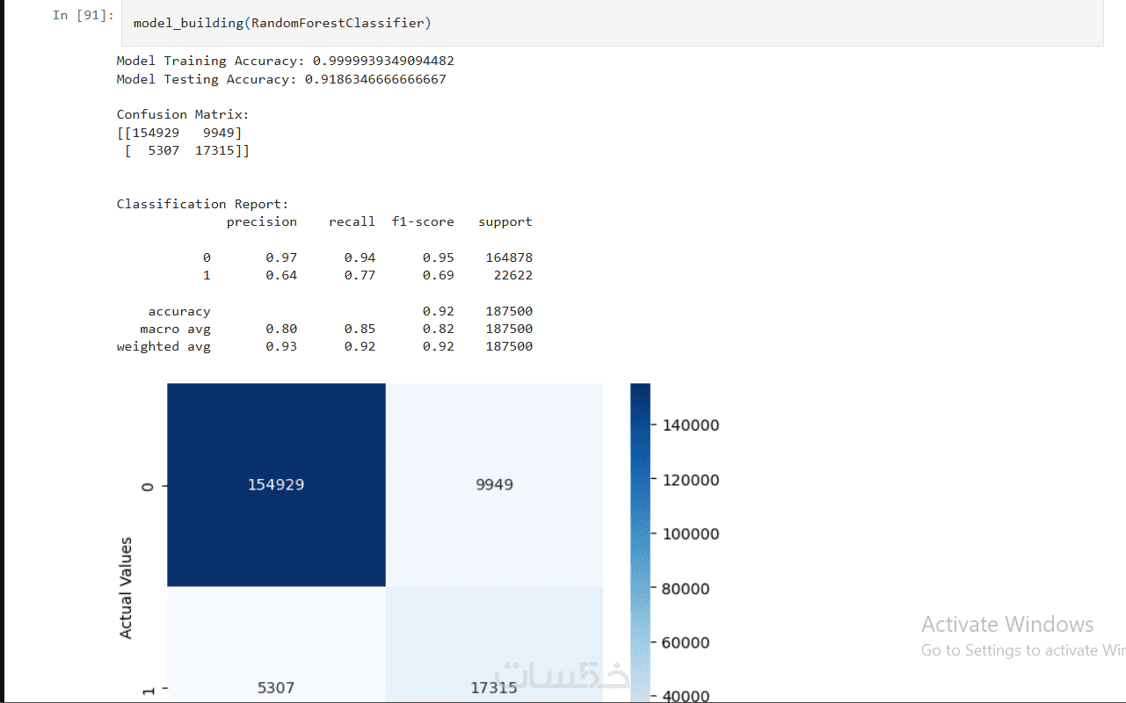Click class 0 recall value 0.94

[360, 257]
